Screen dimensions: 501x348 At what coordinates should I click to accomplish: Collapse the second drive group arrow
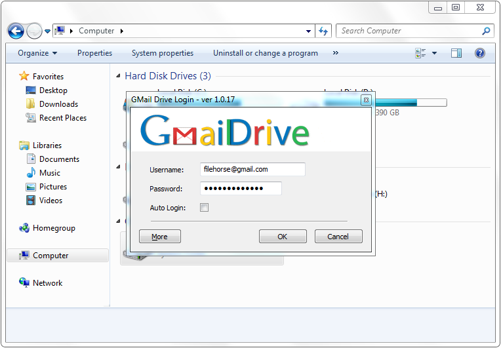[118, 166]
